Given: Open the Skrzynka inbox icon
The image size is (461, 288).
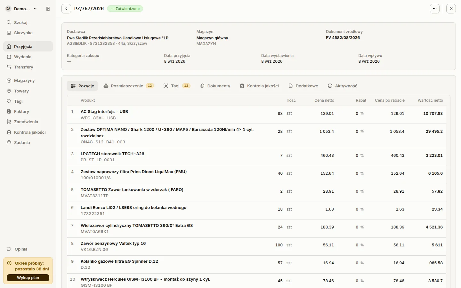Looking at the screenshot, I should click(x=9, y=33).
